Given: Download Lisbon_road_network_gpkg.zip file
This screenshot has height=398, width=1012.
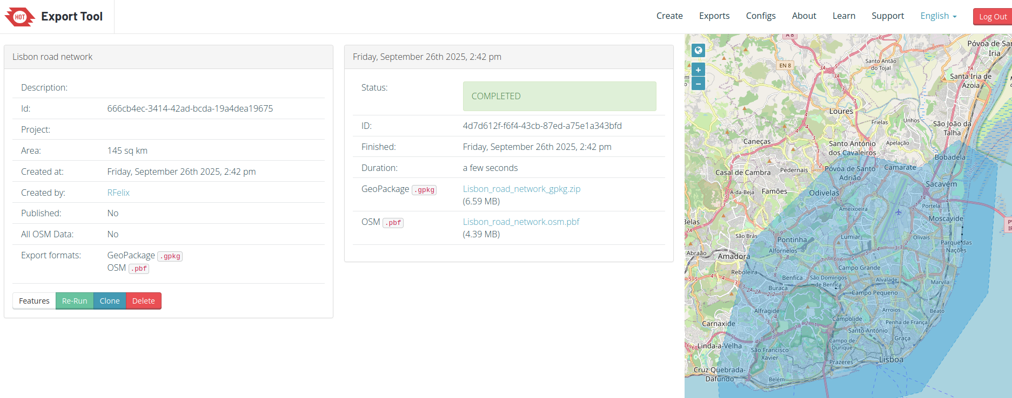Looking at the screenshot, I should pyautogui.click(x=521, y=189).
